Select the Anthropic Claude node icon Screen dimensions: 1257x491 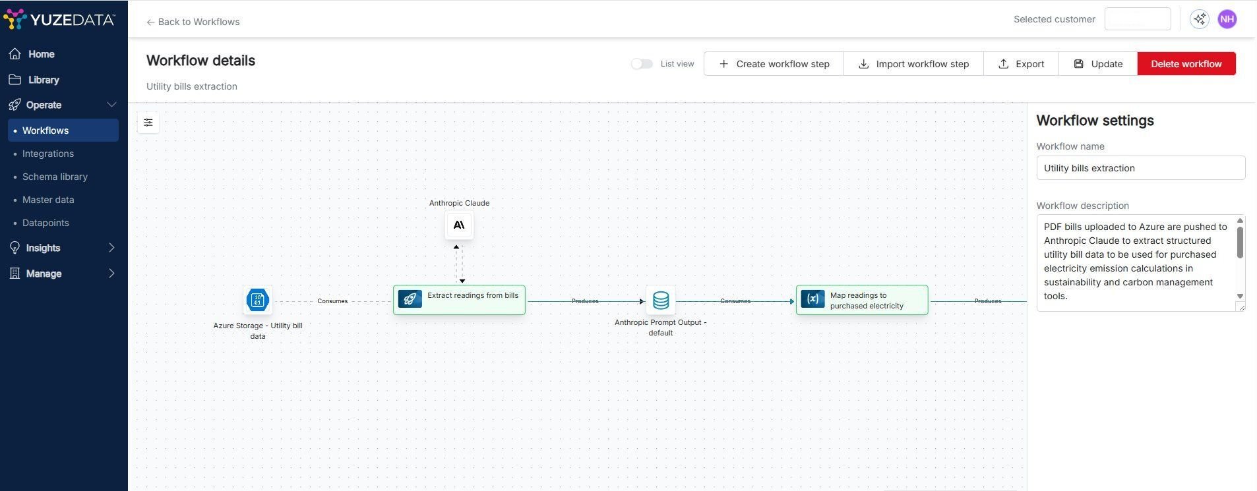pos(459,225)
